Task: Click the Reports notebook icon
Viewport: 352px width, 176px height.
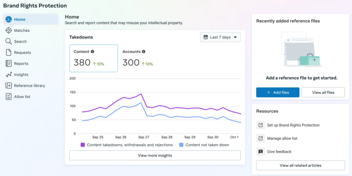Action: pyautogui.click(x=9, y=64)
